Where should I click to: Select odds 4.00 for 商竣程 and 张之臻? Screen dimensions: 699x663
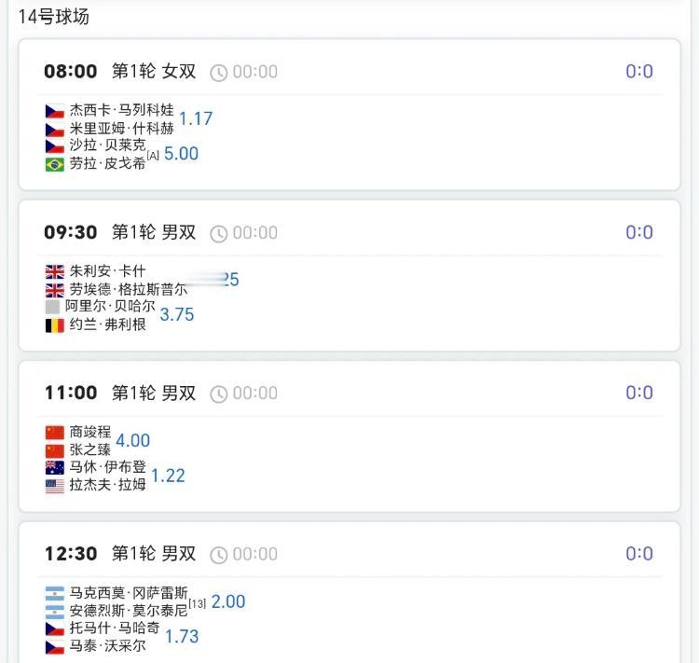click(x=132, y=440)
